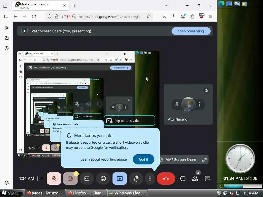Click the present screen toolbar button
Image resolution: width=263 pixels, height=197 pixels.
click(x=120, y=179)
